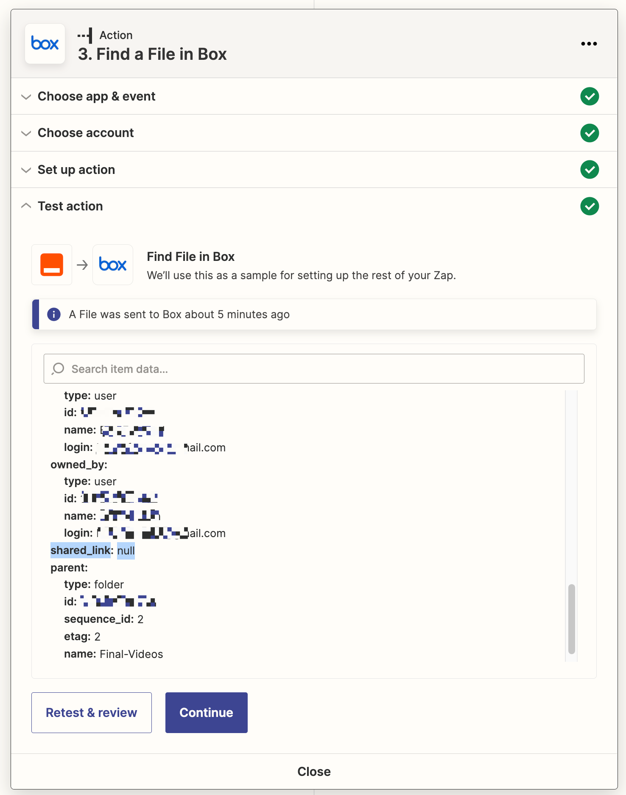
Task: Click the Box icon beside Find File
Action: pyautogui.click(x=113, y=265)
